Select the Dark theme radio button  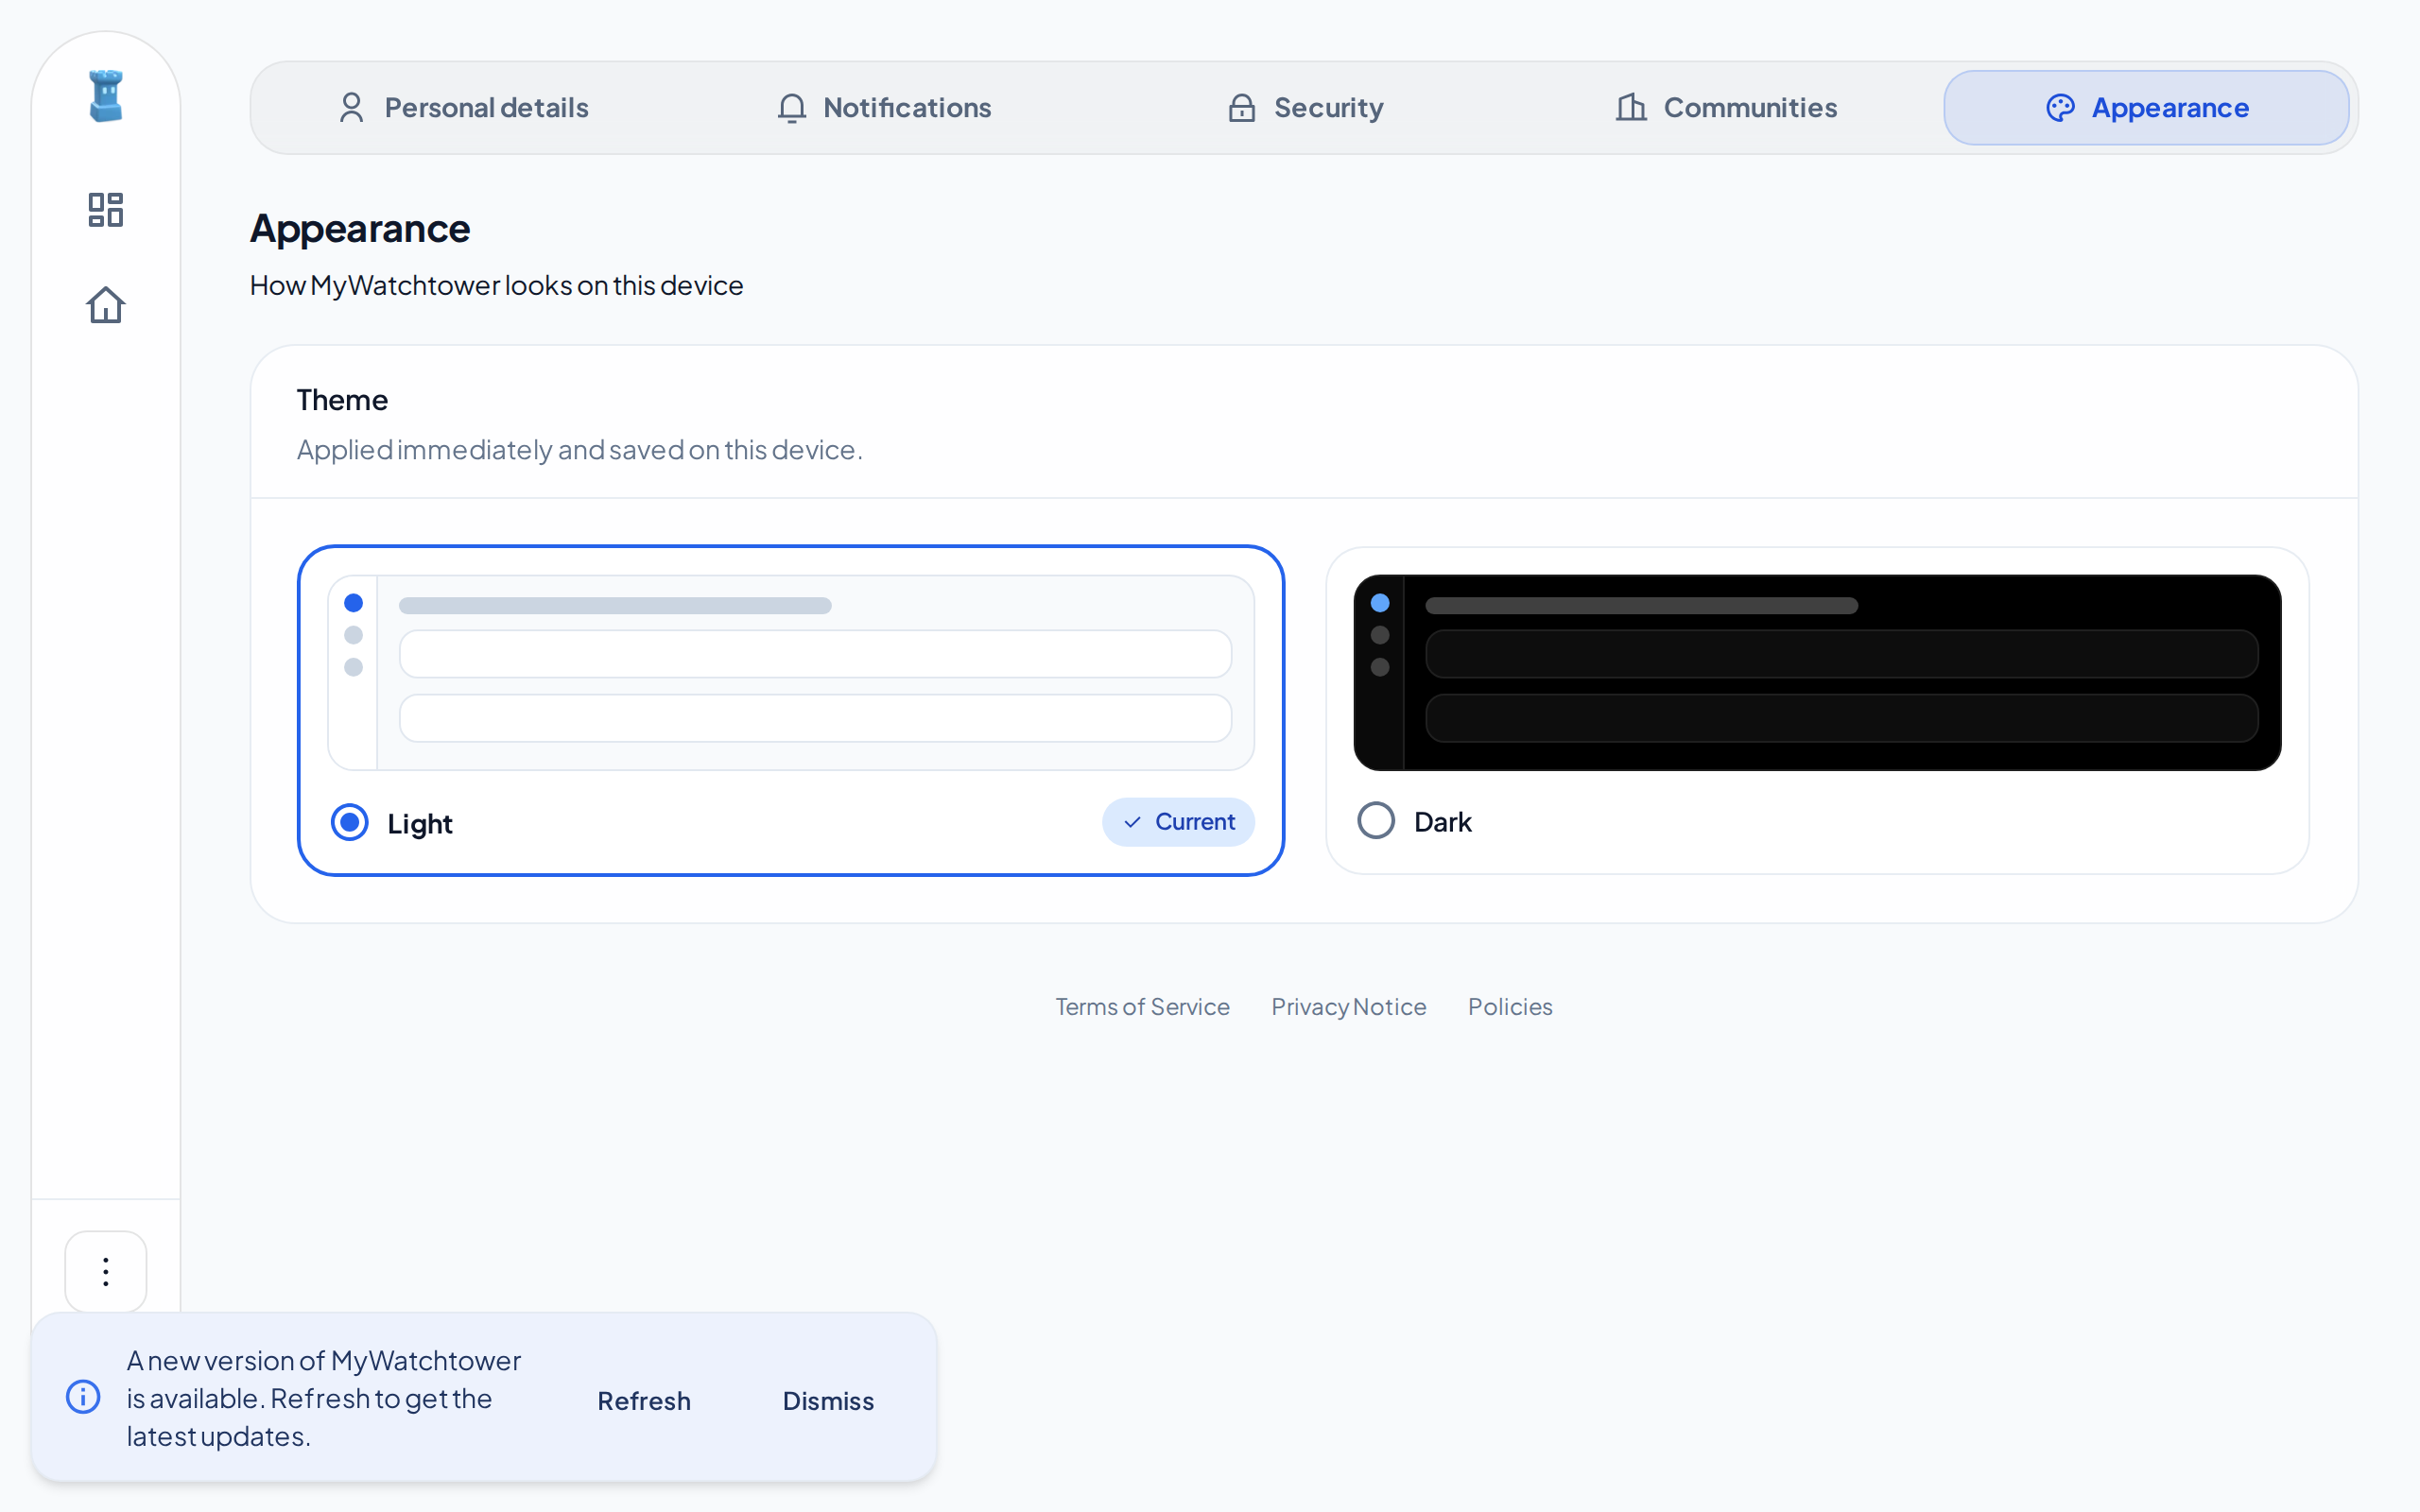(1376, 821)
